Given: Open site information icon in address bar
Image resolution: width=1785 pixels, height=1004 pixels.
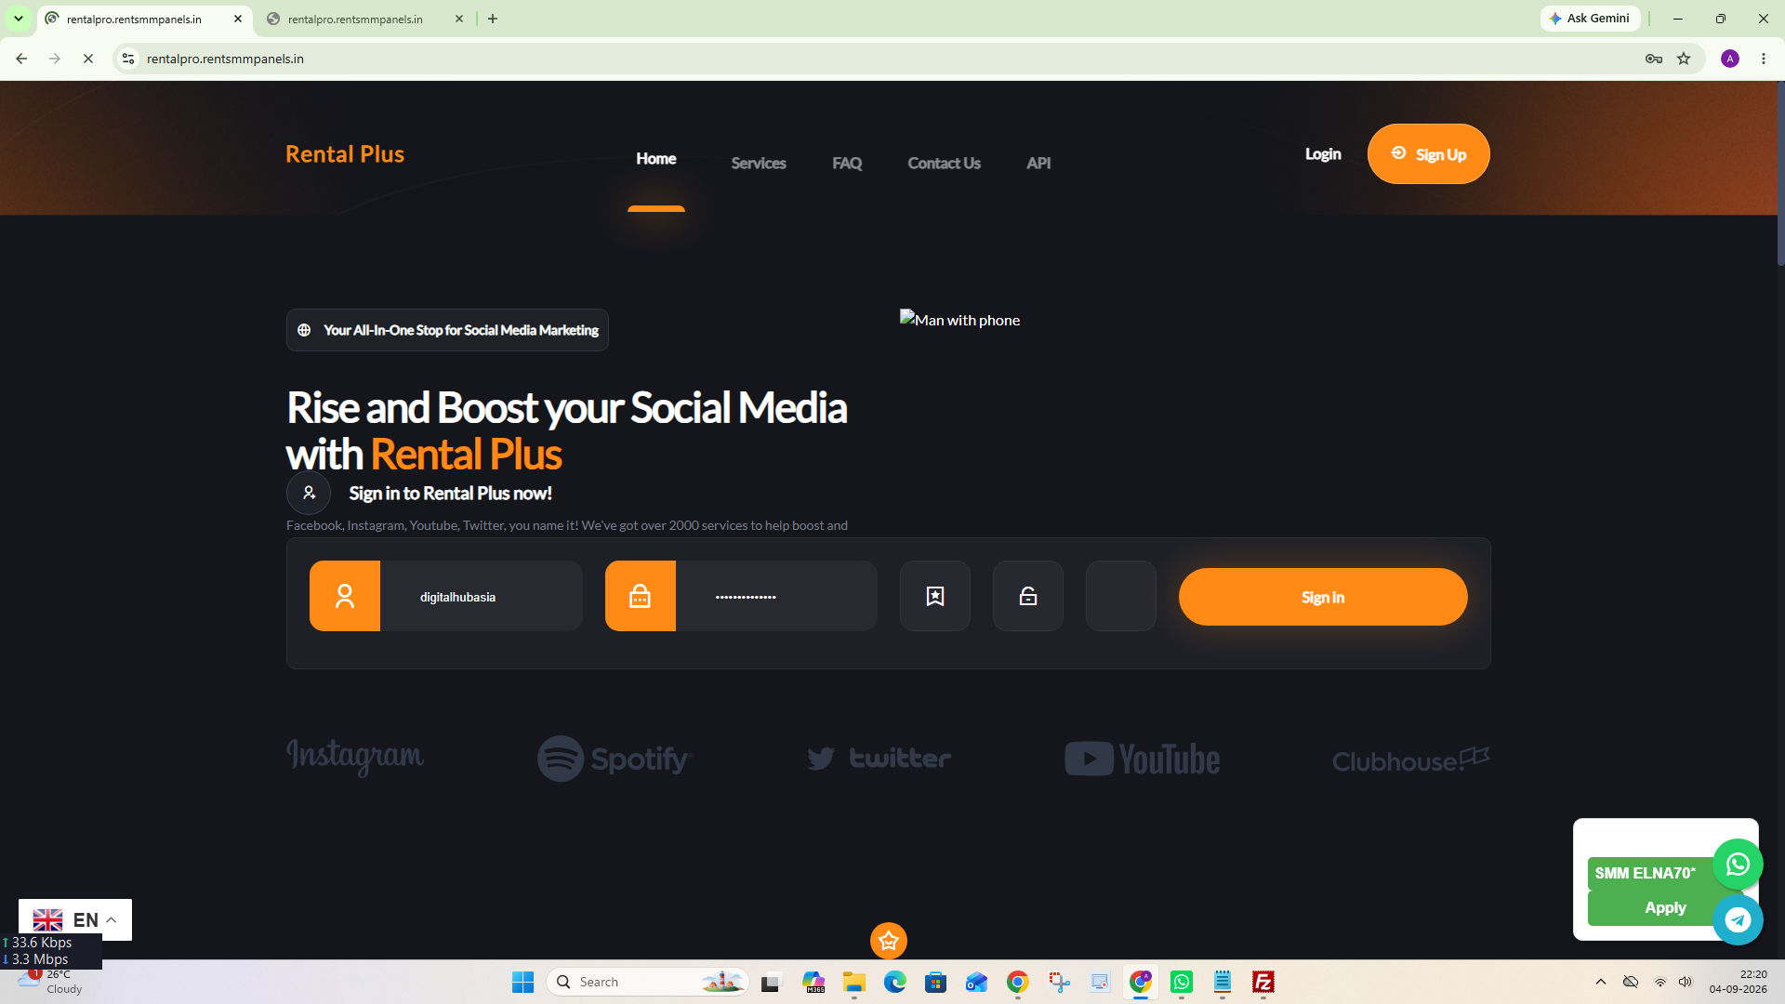Looking at the screenshot, I should 128,59.
